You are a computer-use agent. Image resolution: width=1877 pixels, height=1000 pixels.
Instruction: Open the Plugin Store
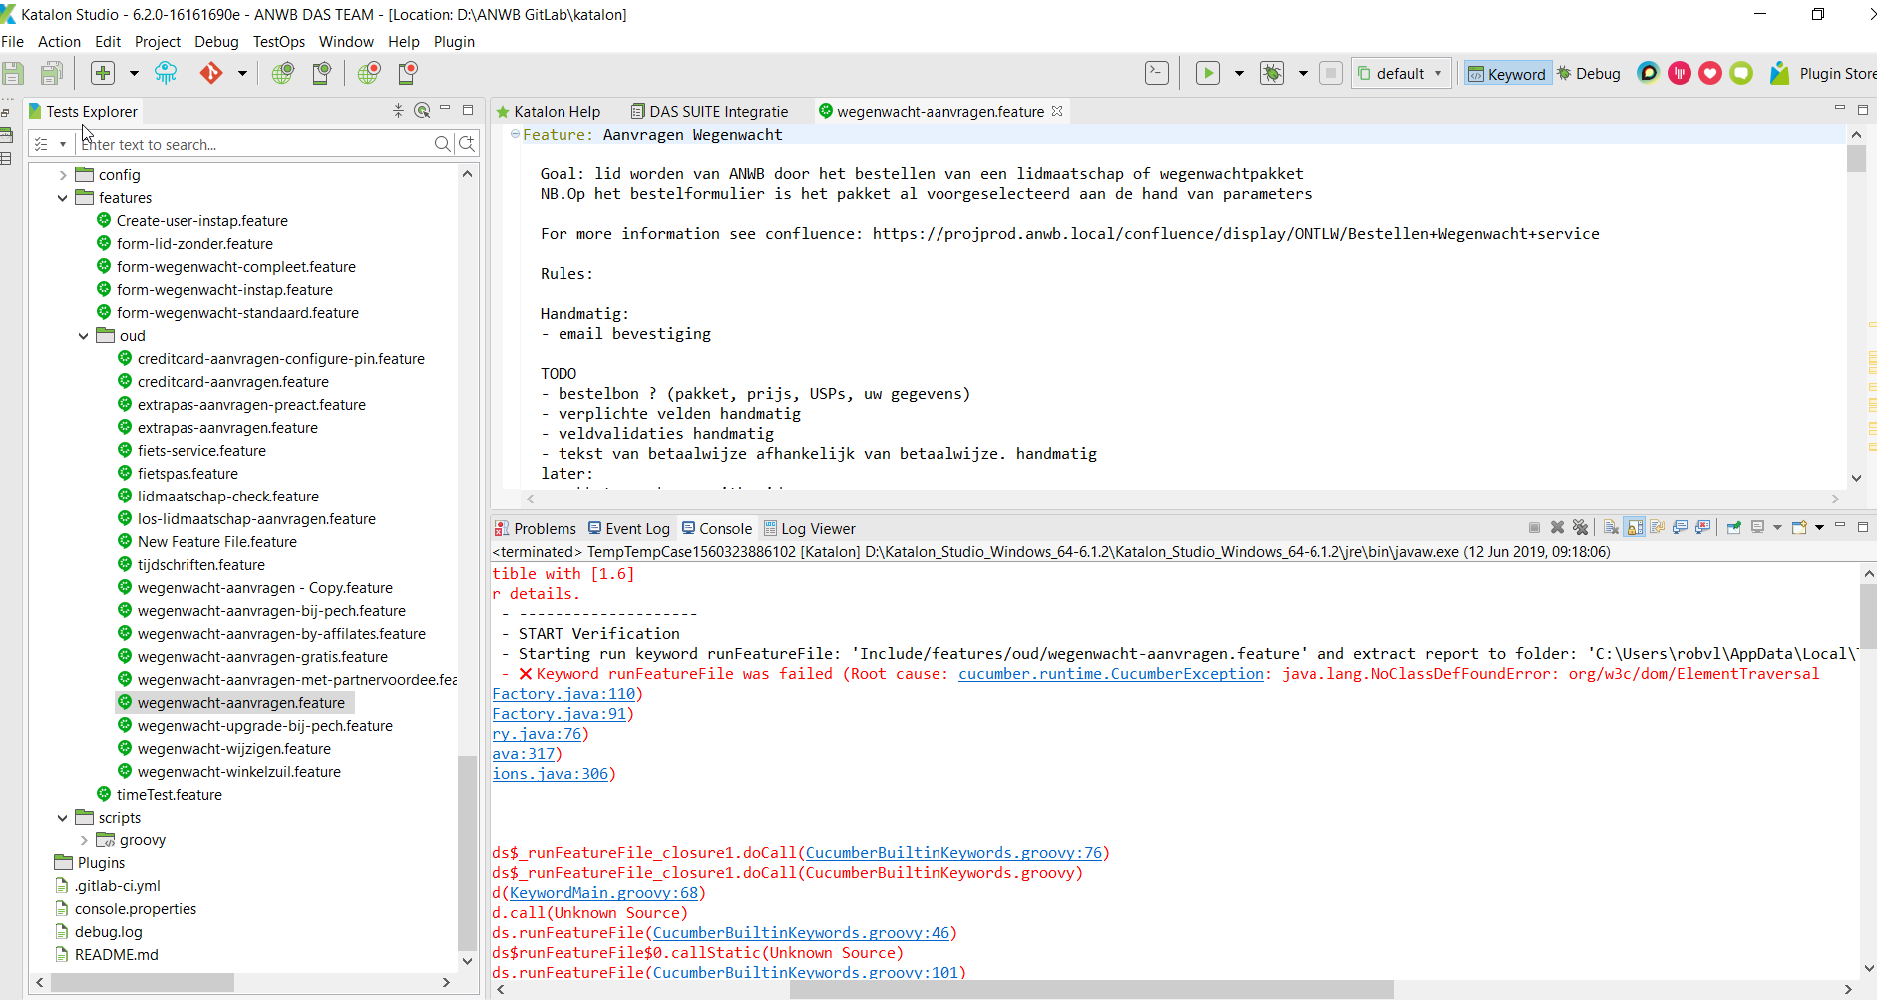point(1824,73)
